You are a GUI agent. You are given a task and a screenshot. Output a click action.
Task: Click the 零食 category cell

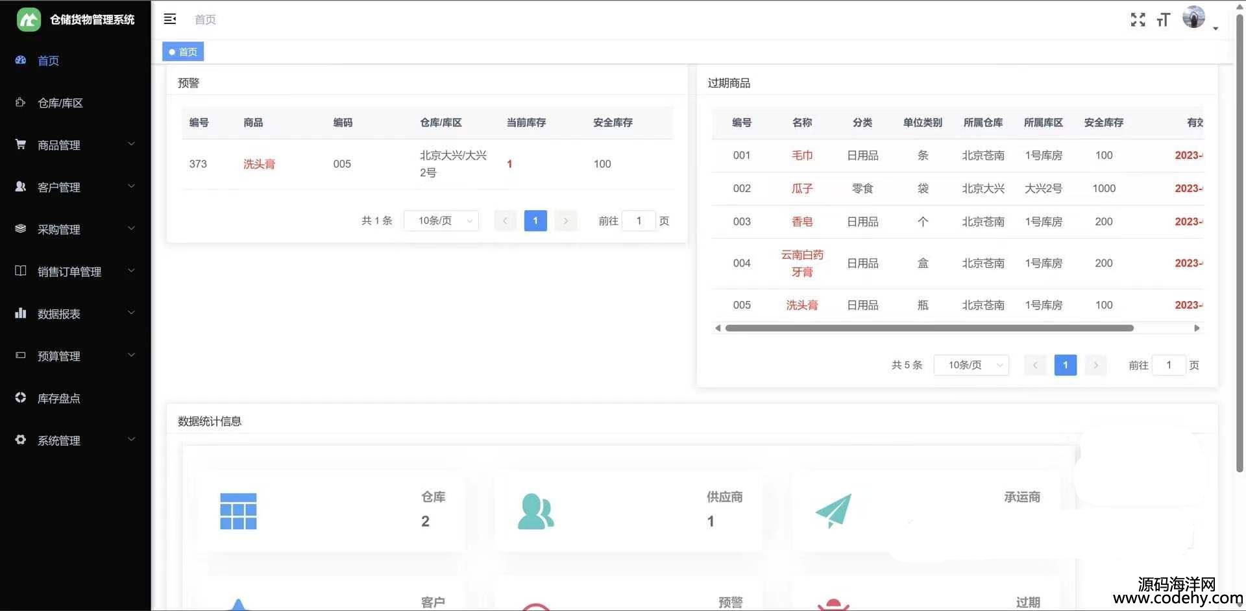pyautogui.click(x=862, y=189)
